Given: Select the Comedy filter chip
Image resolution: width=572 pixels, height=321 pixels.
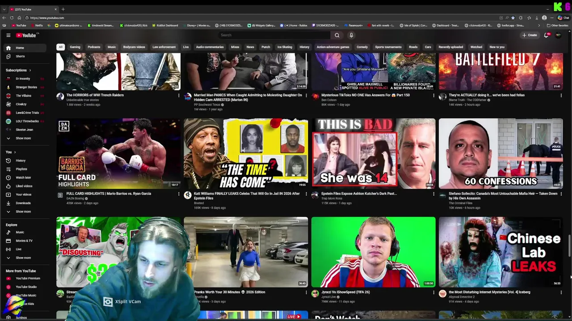Looking at the screenshot, I should tap(362, 47).
